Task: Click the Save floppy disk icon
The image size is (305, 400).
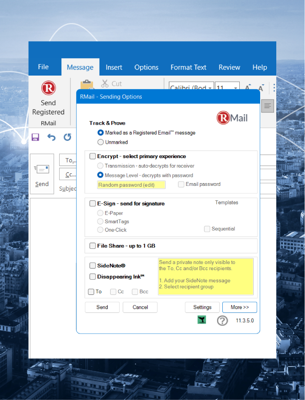Action: point(35,137)
